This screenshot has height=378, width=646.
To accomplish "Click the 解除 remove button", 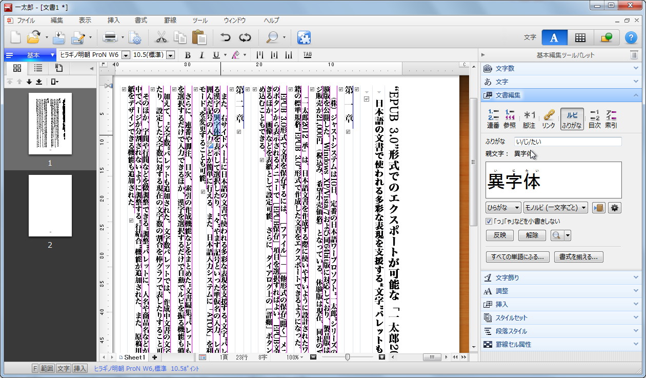I will tap(532, 235).
